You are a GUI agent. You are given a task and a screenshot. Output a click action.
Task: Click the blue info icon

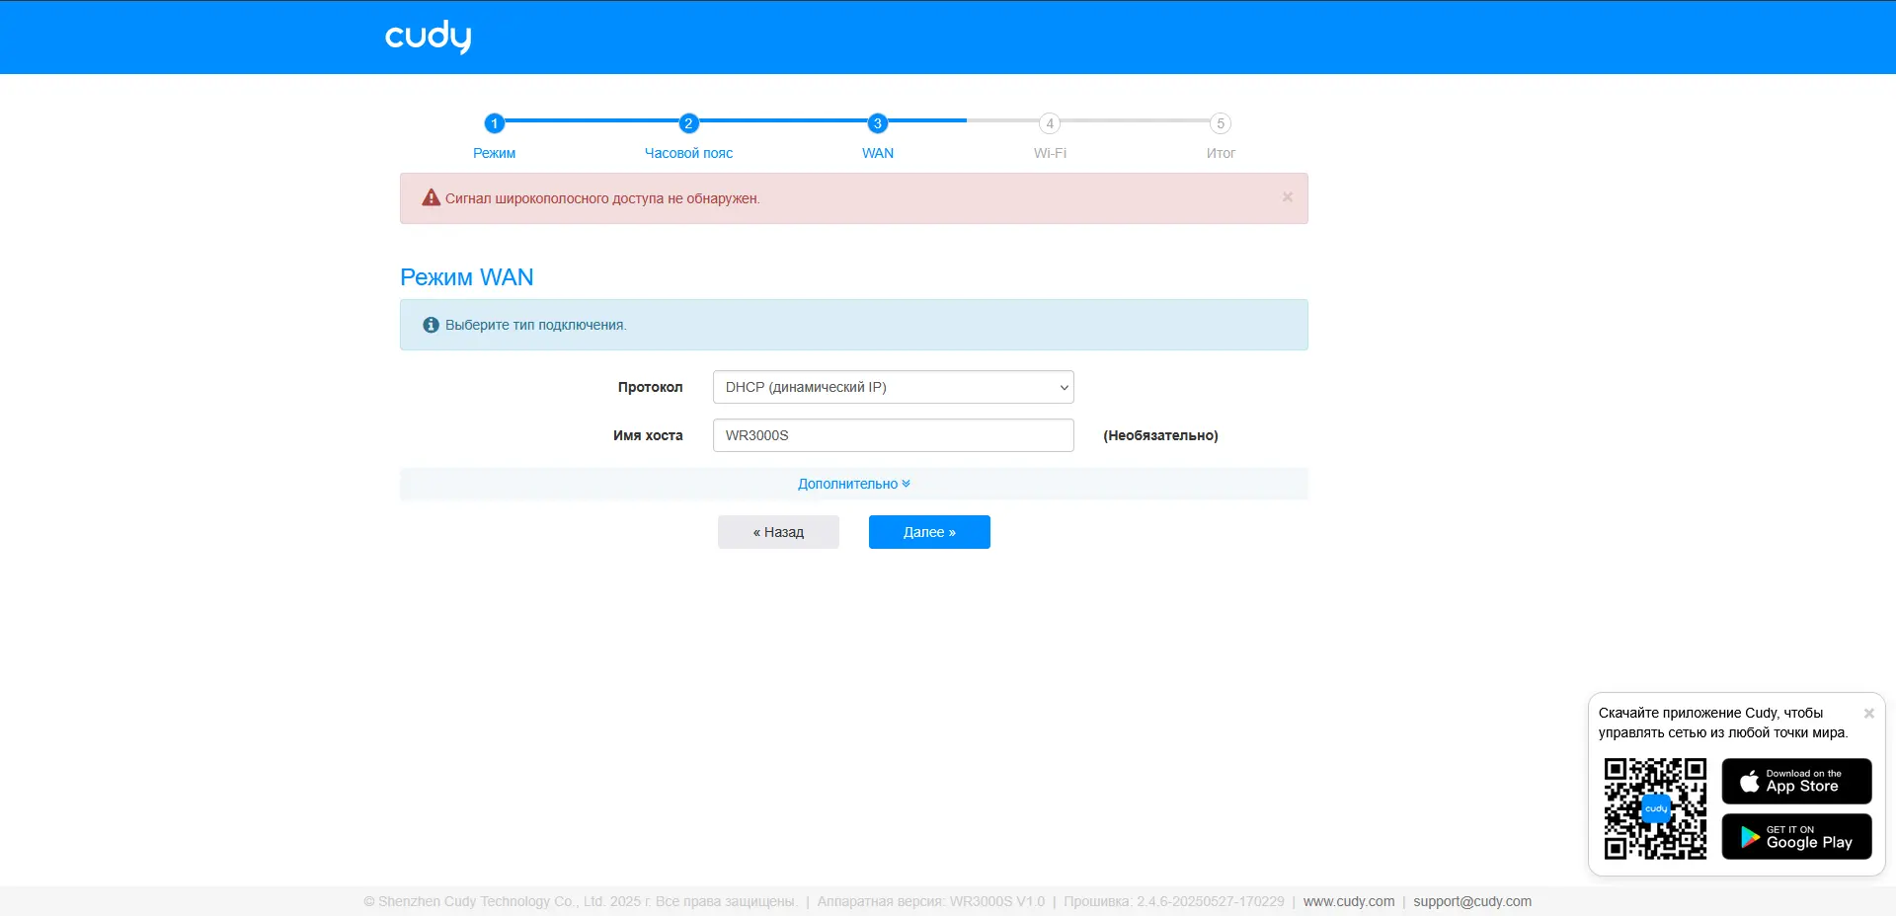click(431, 325)
